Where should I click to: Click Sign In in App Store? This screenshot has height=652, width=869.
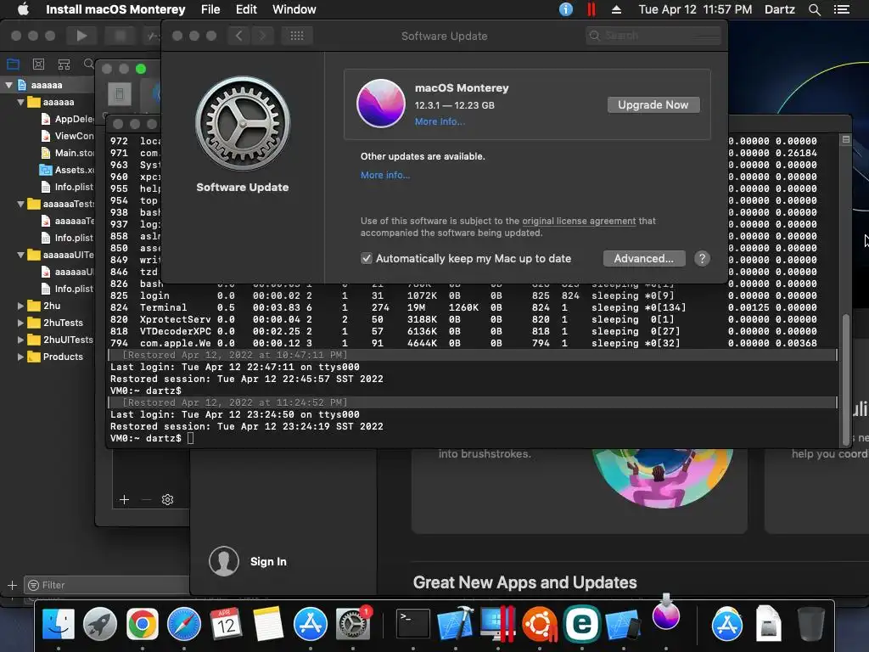(268, 562)
